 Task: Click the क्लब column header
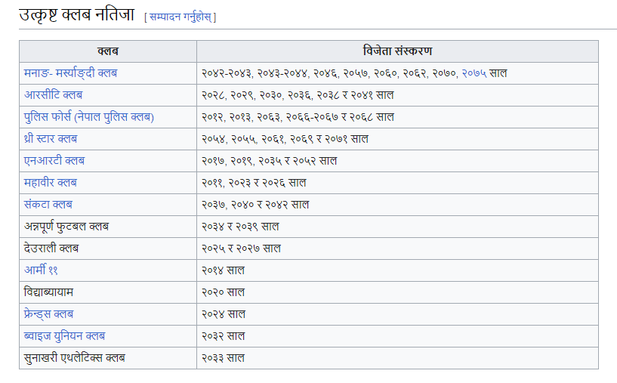click(108, 51)
